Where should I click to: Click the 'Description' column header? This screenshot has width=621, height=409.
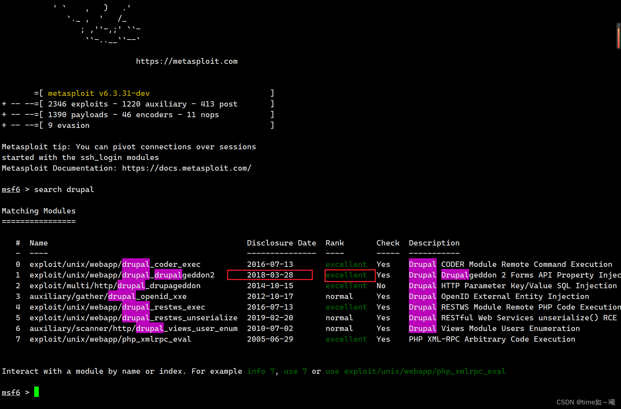point(434,243)
